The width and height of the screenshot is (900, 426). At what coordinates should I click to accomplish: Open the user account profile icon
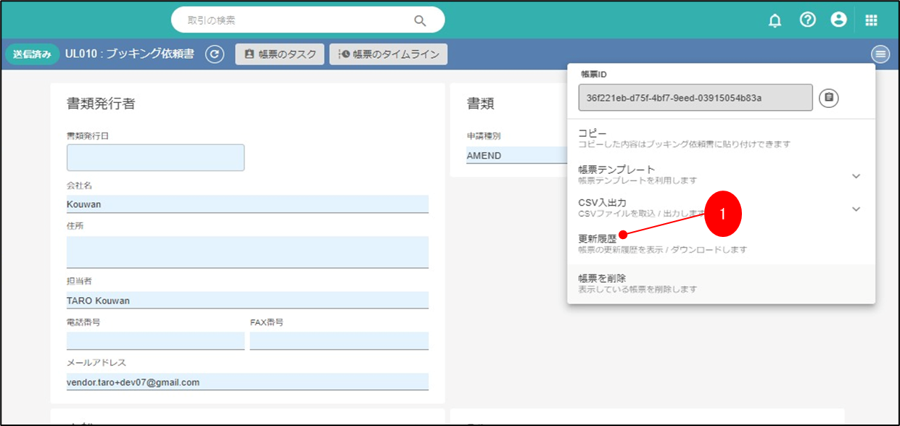(x=838, y=20)
